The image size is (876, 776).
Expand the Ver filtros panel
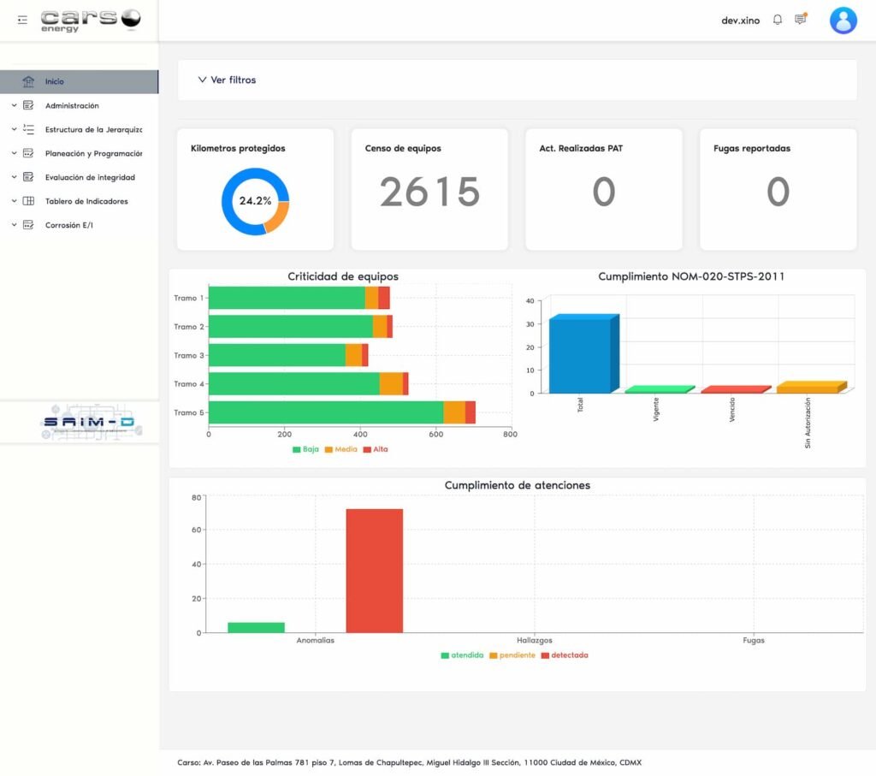(x=227, y=80)
